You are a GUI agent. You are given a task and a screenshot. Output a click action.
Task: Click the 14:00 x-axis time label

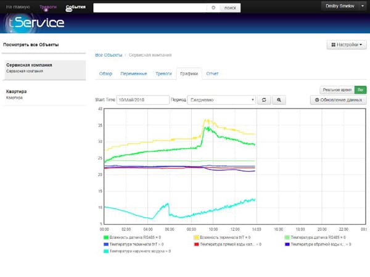coord(257,229)
